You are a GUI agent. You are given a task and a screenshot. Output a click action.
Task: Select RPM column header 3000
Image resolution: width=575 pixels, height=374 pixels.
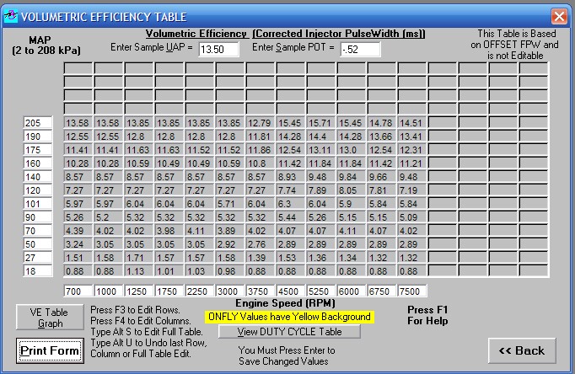[230, 291]
